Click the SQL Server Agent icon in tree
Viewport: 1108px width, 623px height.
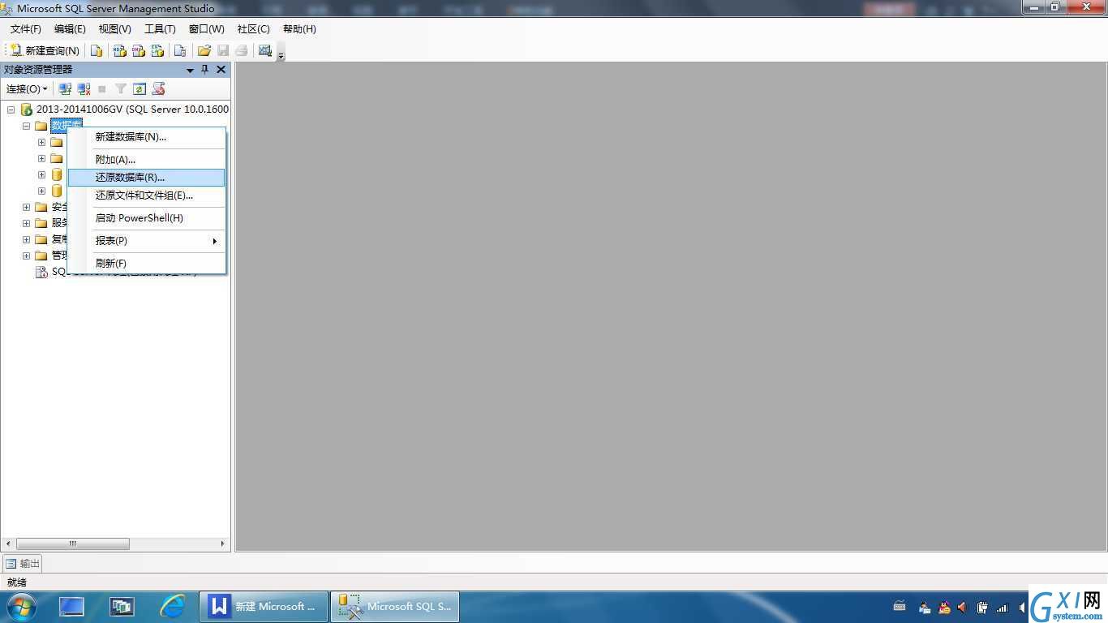pos(41,272)
